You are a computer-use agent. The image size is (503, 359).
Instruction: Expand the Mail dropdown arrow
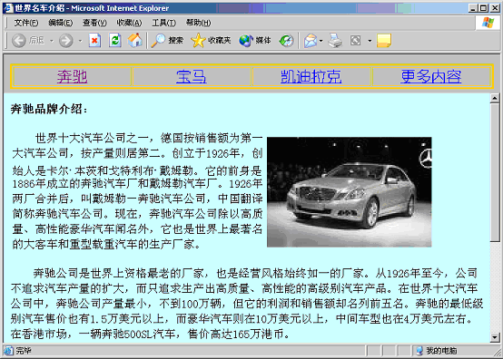click(321, 41)
